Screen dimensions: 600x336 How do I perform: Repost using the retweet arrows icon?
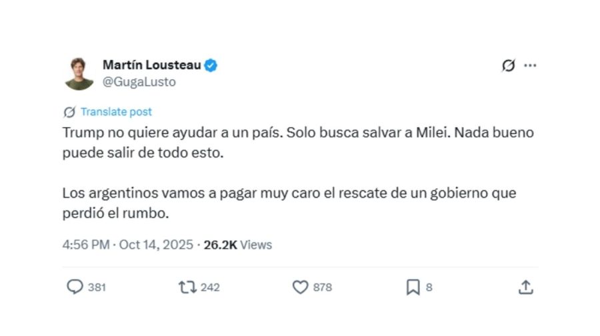point(187,287)
